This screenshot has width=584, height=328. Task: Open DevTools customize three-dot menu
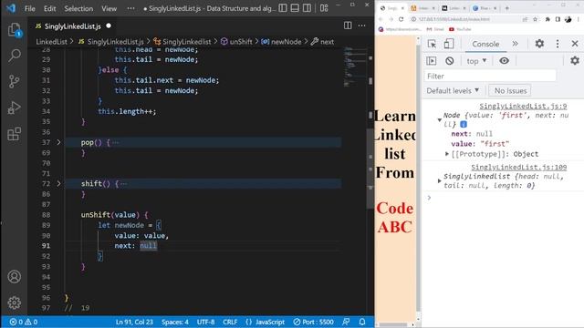(x=558, y=44)
